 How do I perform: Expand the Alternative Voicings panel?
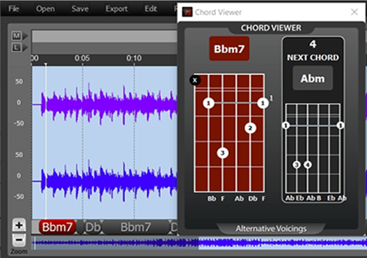[271, 229]
